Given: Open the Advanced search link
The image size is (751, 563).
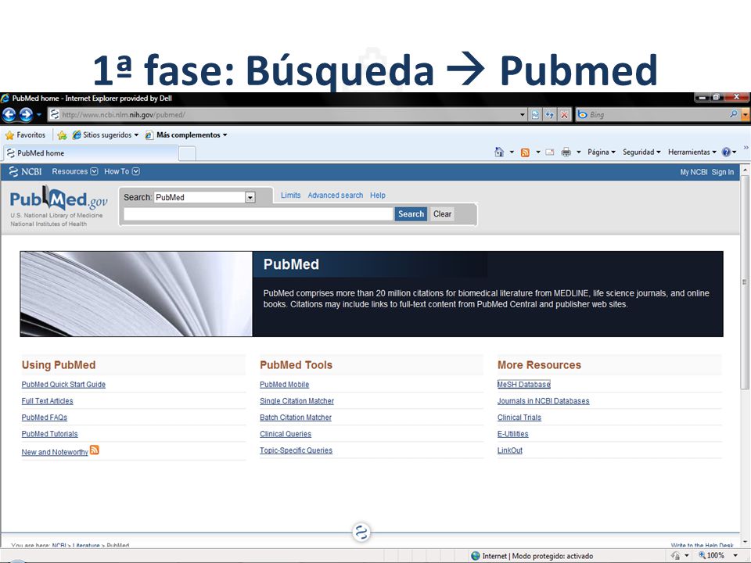Looking at the screenshot, I should point(336,195).
